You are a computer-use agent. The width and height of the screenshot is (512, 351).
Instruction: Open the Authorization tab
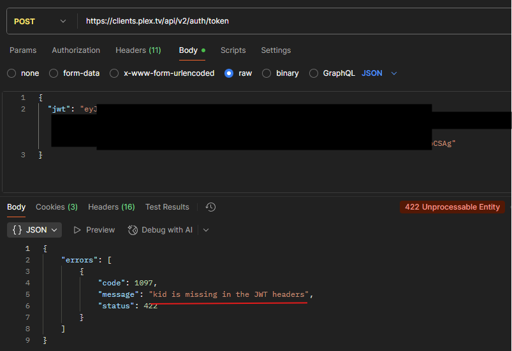tap(76, 50)
